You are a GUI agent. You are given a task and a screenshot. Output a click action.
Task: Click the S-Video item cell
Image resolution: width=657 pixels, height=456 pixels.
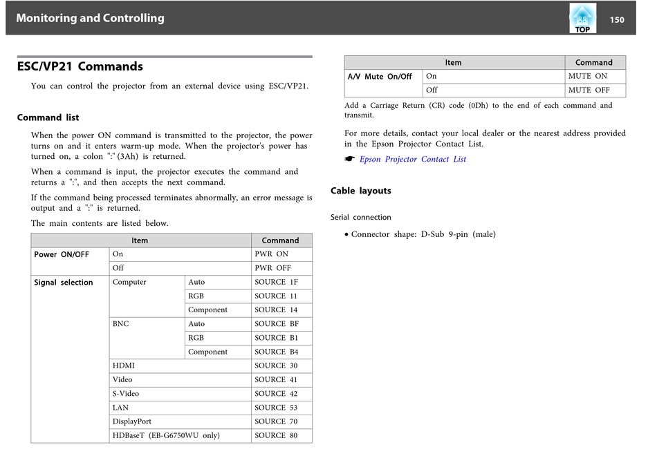181,394
